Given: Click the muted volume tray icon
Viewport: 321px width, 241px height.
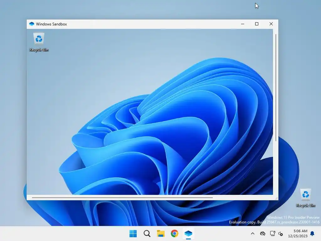Looking at the screenshot, I should 281,233.
